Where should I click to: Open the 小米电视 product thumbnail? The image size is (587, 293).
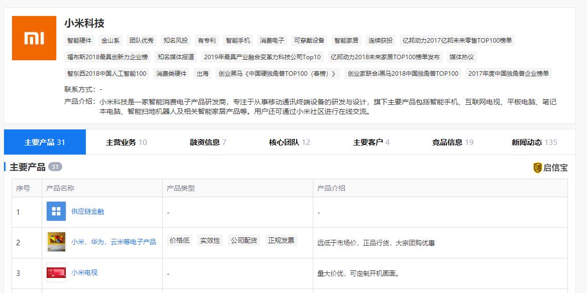pos(56,272)
